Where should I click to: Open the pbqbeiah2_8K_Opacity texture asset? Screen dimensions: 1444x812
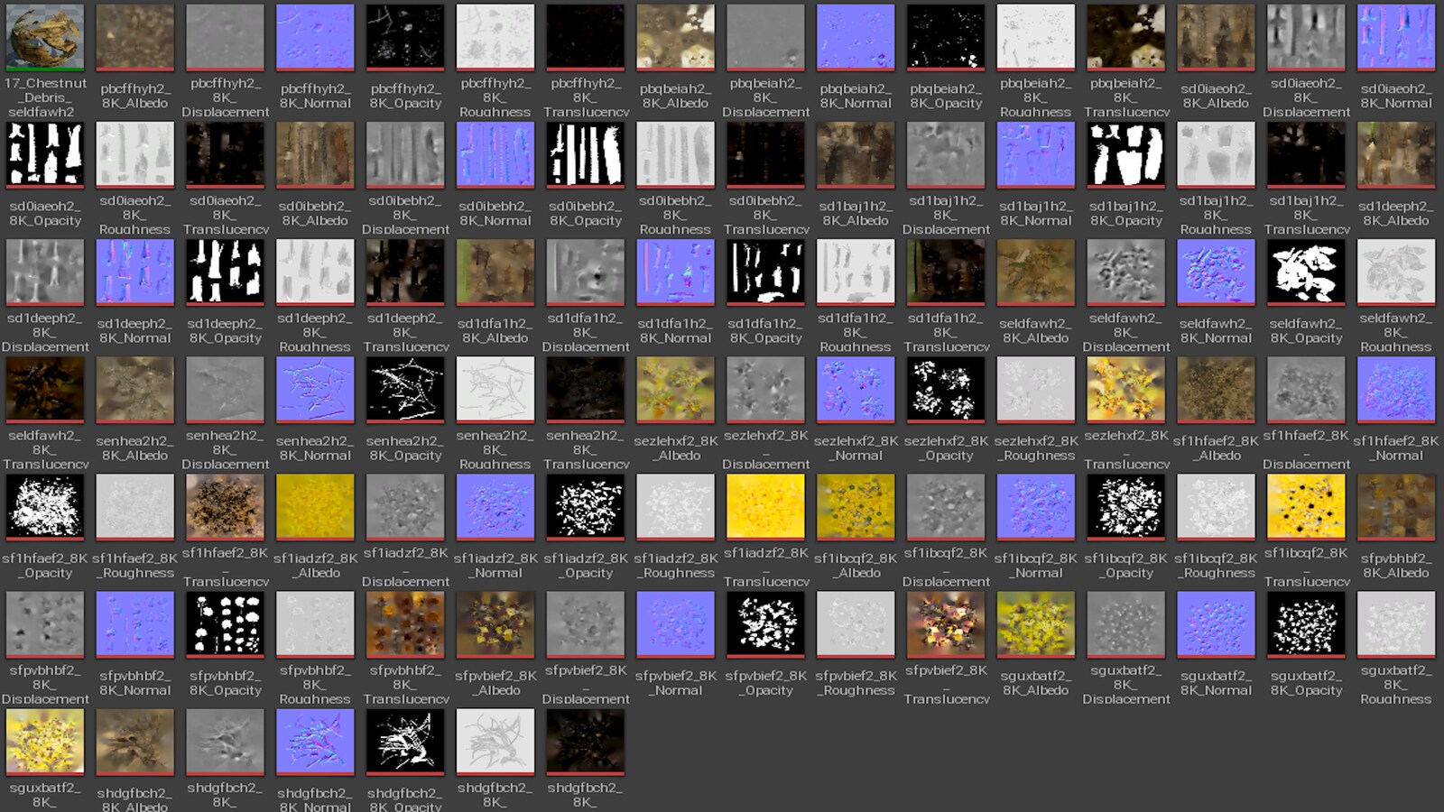tap(946, 37)
